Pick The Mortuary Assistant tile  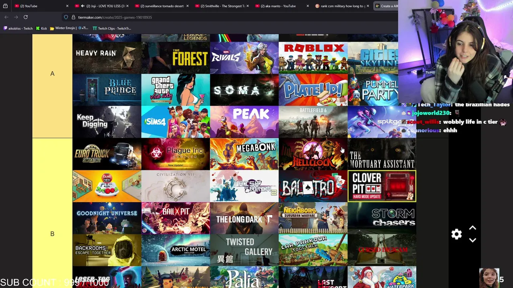point(382,154)
